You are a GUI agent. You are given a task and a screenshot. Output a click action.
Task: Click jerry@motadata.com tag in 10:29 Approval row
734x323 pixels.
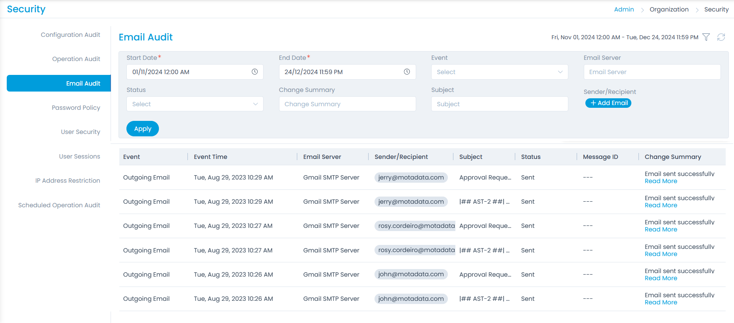click(x=411, y=178)
